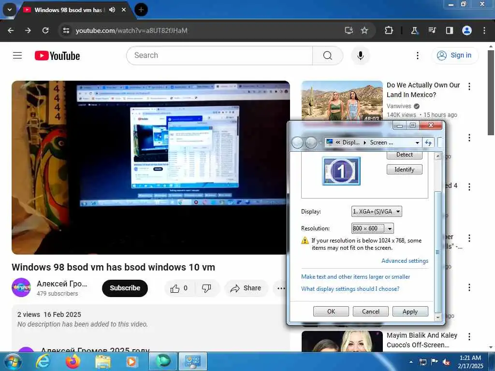Open the Chrome tab search dropdown arrow
The image size is (495, 371).
(x=10, y=10)
